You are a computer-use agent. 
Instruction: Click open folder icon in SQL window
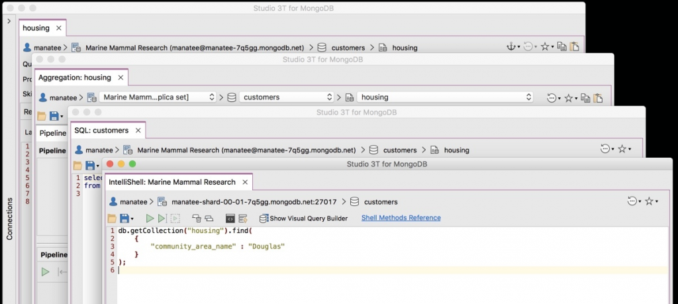pos(77,166)
